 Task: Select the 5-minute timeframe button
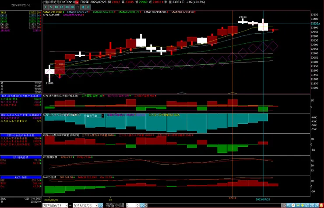click(x=51, y=7)
